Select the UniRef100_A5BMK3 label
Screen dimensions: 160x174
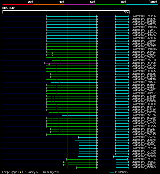143,167
